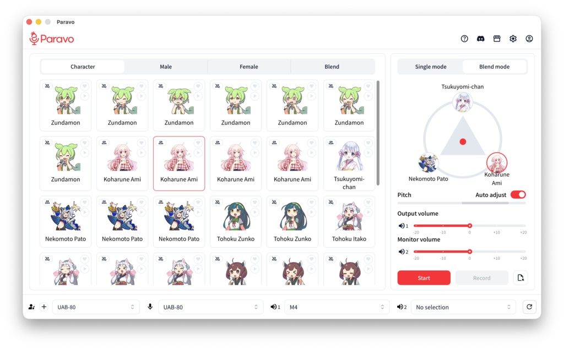
Task: Preview Tsukuyomi-chan voice with its play icon
Action: (368, 152)
